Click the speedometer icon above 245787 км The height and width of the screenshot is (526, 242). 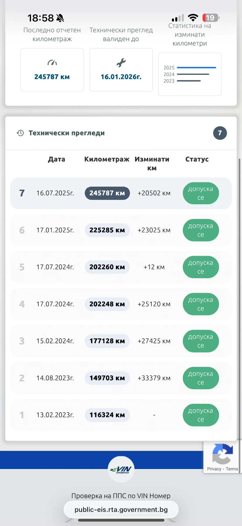[x=52, y=63]
